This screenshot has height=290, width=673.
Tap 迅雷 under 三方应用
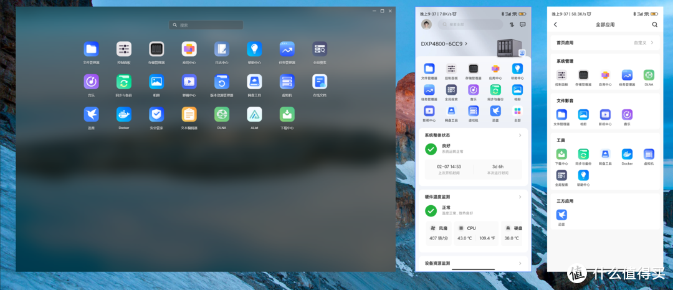coord(561,215)
